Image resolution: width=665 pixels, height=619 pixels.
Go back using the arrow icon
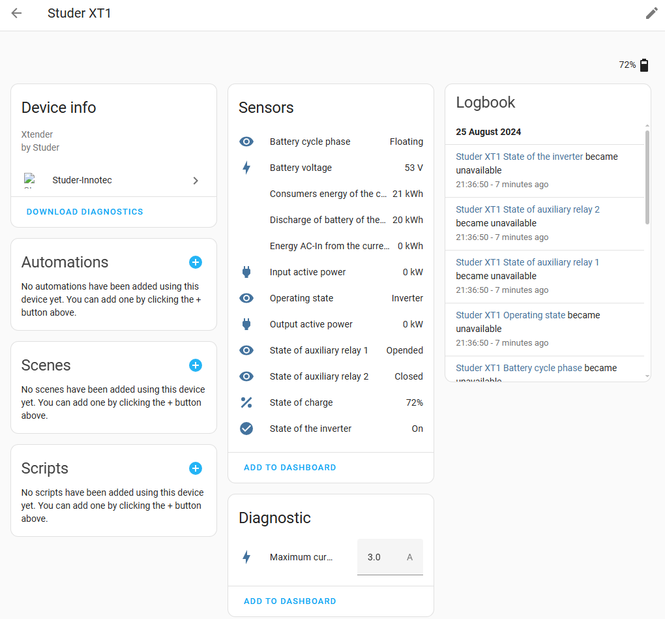click(x=16, y=13)
